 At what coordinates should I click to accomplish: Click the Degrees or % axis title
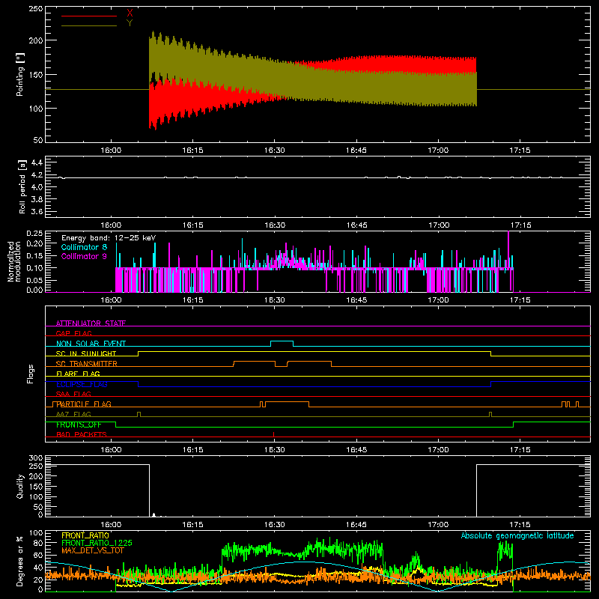(x=20, y=561)
